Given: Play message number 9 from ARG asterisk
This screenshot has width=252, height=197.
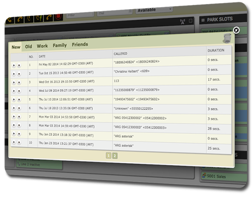Looking at the screenshot, I should [14, 134].
